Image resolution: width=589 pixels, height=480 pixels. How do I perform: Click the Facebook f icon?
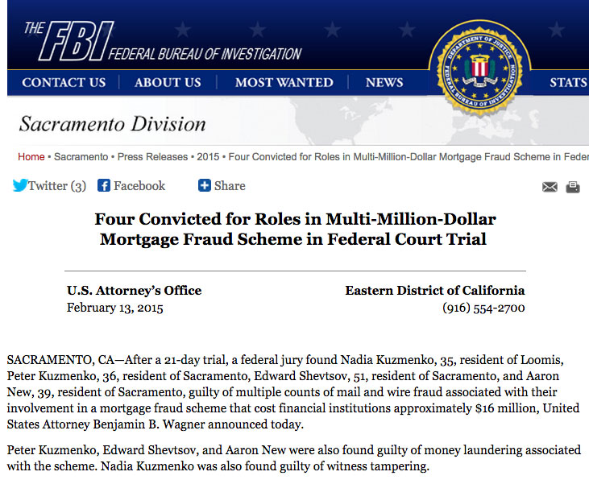point(104,185)
